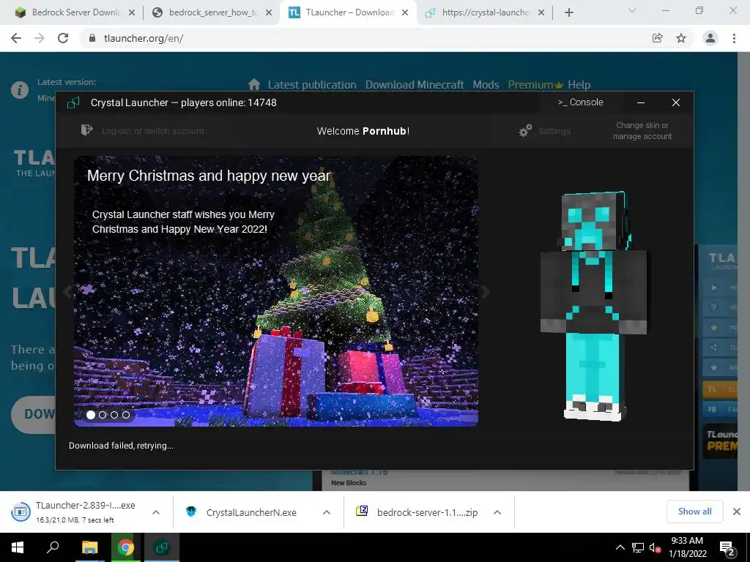Screen dimensions: 750x562
Task: Close the Crystal Launcher window
Action: coord(676,102)
